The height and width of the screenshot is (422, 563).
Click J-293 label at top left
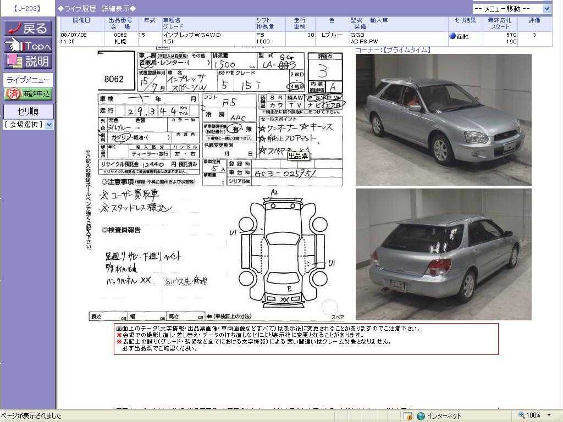(27, 9)
